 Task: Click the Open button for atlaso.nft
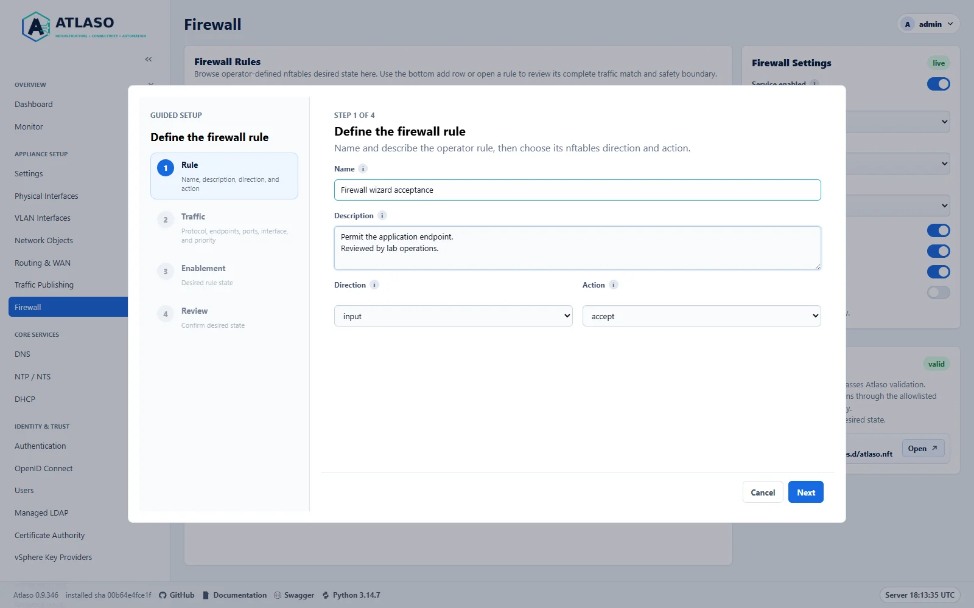tap(923, 449)
